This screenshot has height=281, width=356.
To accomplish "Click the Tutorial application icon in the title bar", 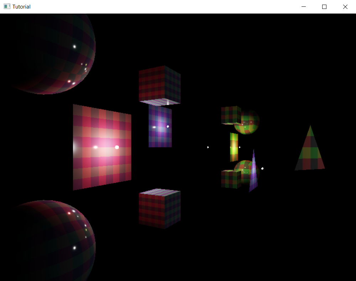I will click(x=6, y=6).
